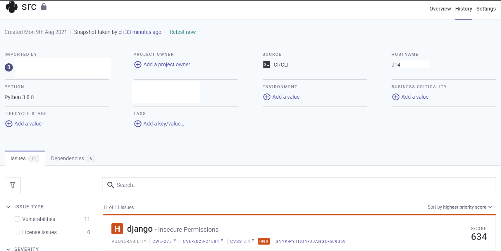Click the Created Mon 9th Aug 2021 text
The image size is (501, 251).
coord(36,32)
